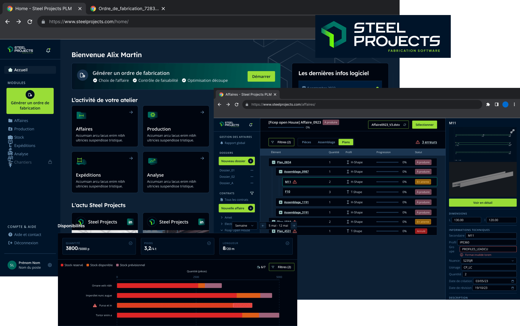The image size is (520, 326).
Task: Collapse the Plan_0834 tree row
Action: 274,162
